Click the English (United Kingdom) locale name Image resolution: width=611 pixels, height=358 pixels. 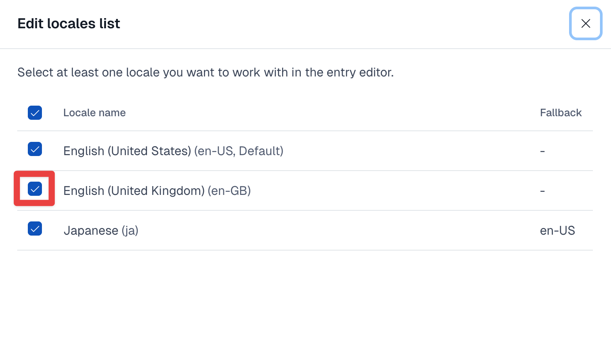click(134, 191)
